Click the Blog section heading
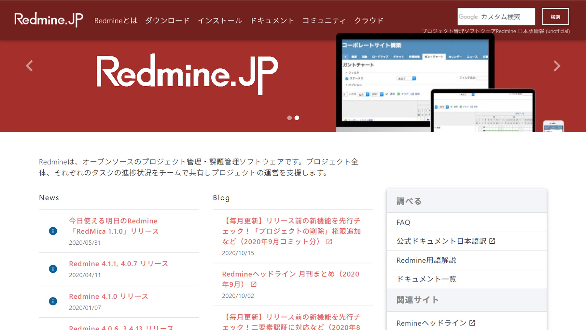This screenshot has width=586, height=330. point(221,198)
